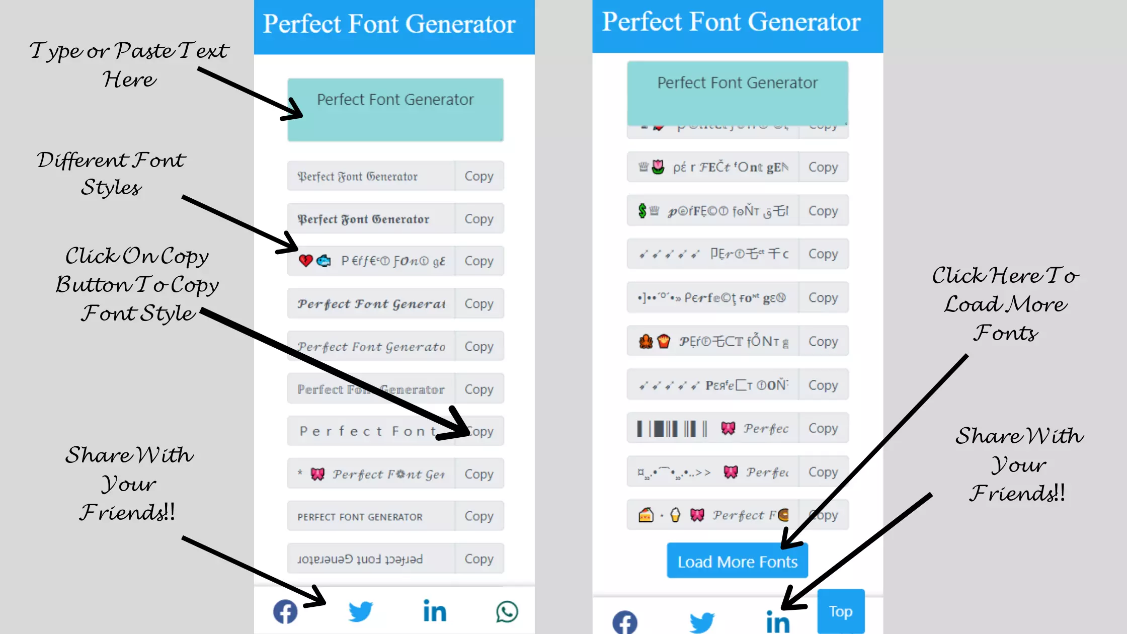1127x634 pixels.
Task: Copy the blackletter bold font style
Action: [479, 218]
